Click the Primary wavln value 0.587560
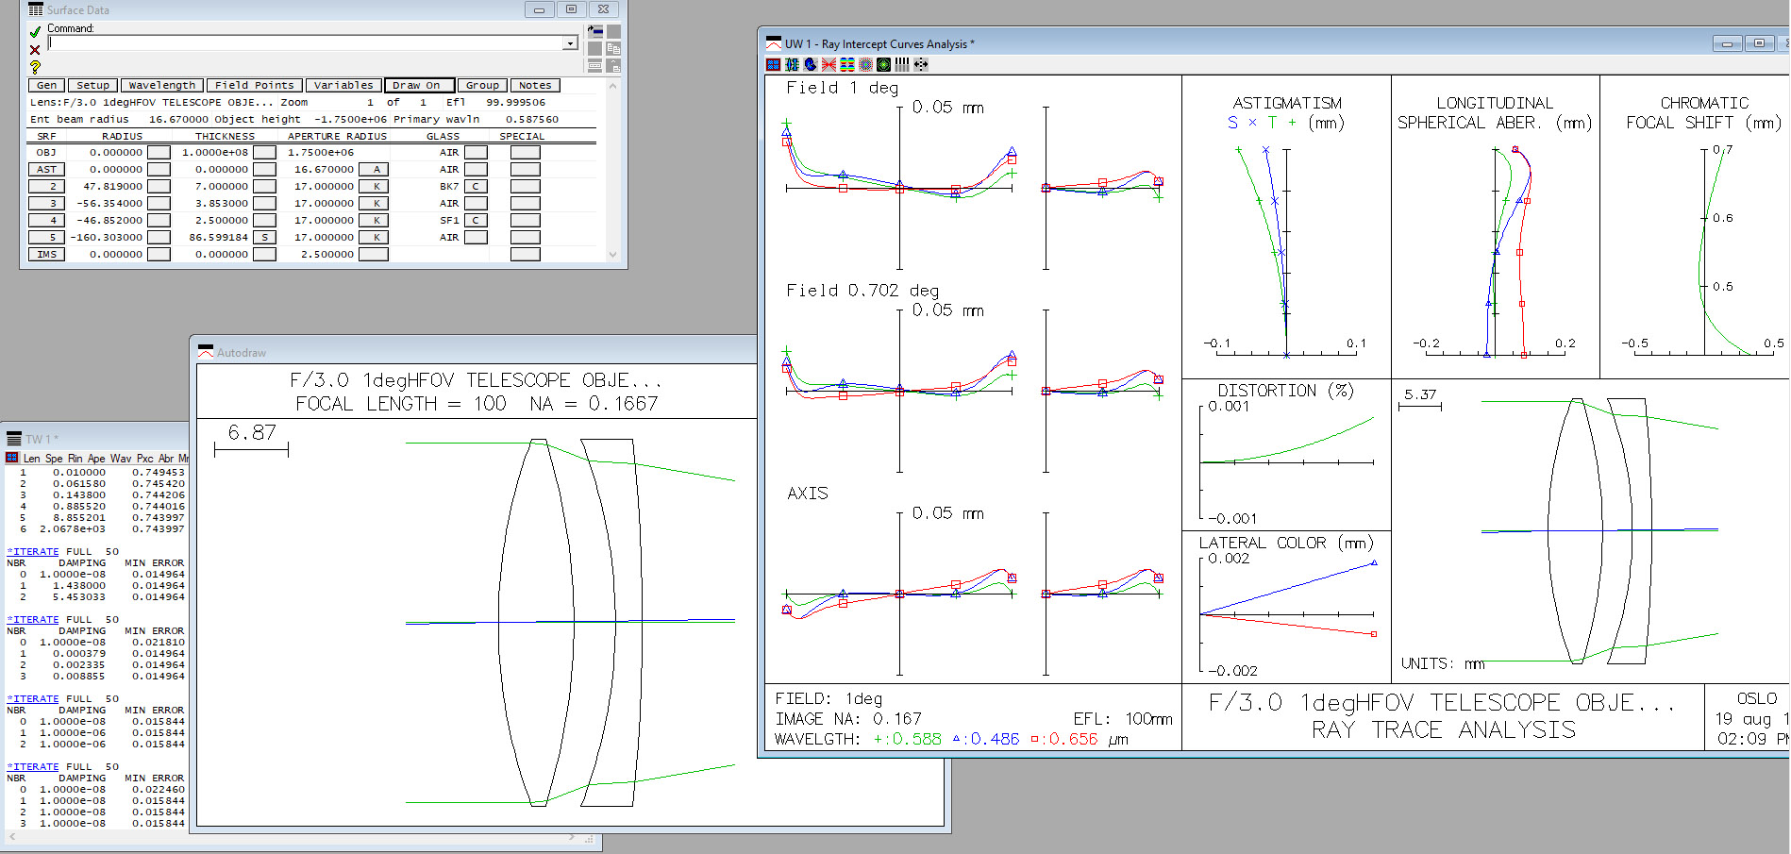The height and width of the screenshot is (854, 1791). click(x=531, y=119)
